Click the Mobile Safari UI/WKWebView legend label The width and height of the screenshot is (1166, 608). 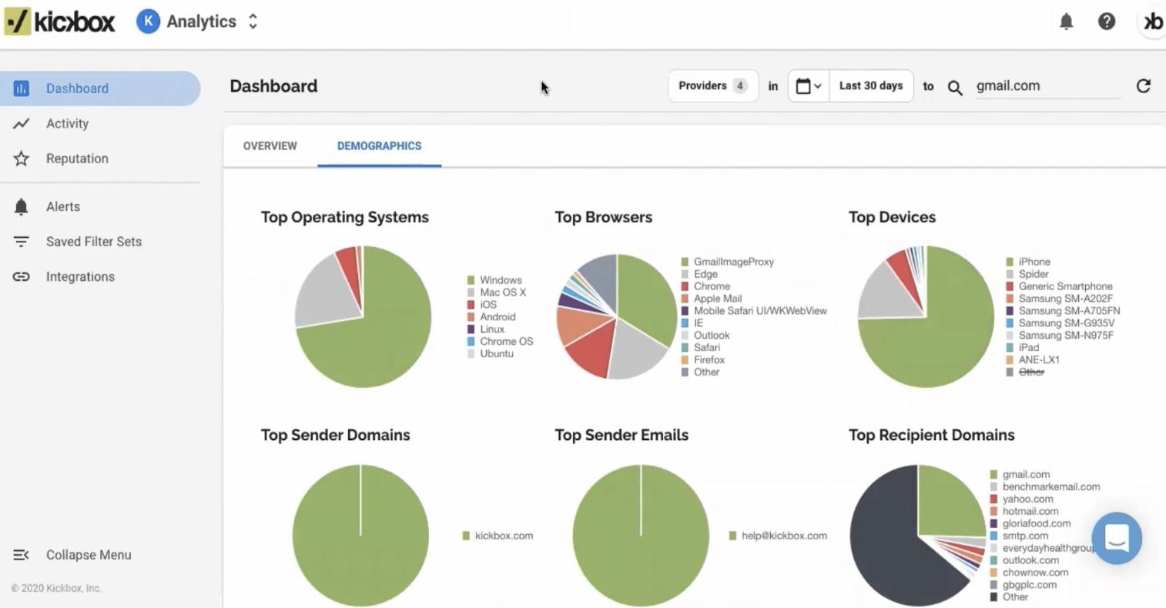(760, 311)
